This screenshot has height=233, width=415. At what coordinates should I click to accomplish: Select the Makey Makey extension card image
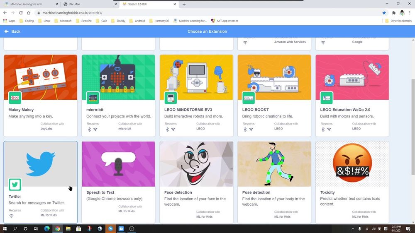pyautogui.click(x=41, y=77)
